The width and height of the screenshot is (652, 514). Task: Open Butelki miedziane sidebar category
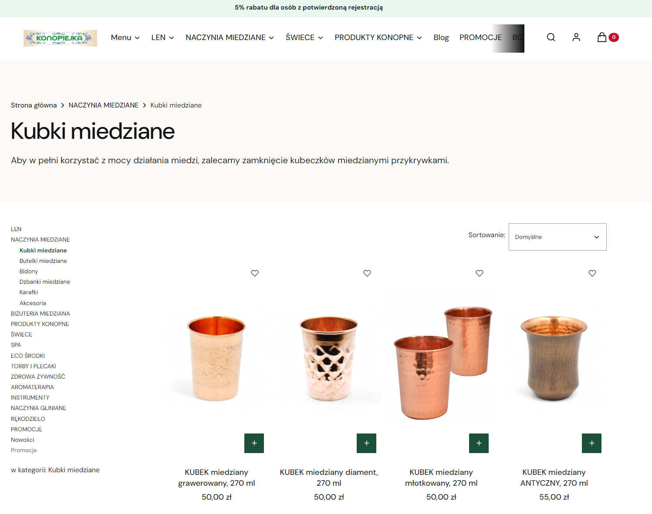43,261
